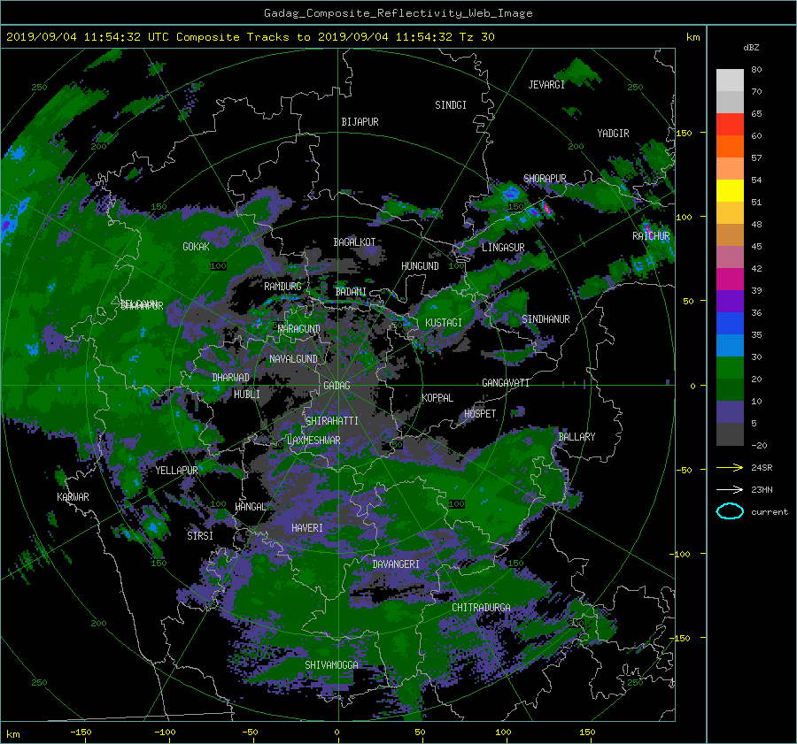This screenshot has height=744, width=797.
Task: Click the NAVALGUND city label
Action: click(x=293, y=359)
